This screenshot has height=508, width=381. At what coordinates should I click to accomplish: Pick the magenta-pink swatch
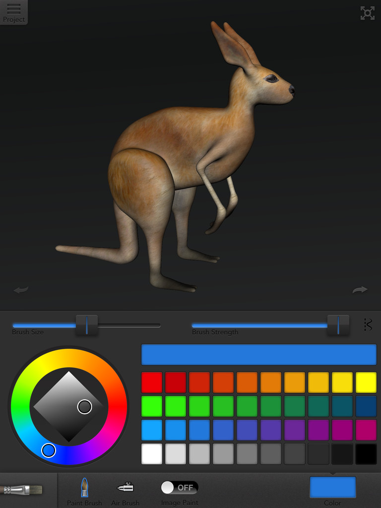366,430
